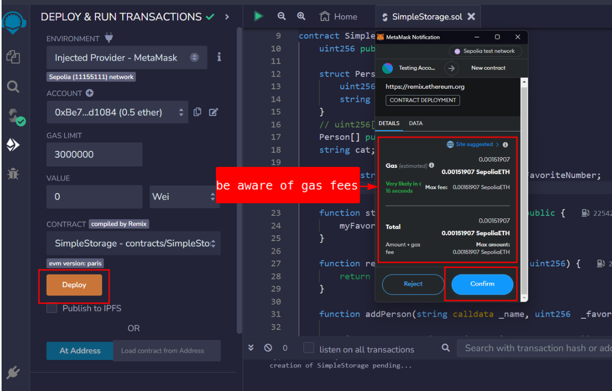Image resolution: width=612 pixels, height=391 pixels.
Task: Open the Solidity compiler sidebar icon
Action: tap(16, 117)
